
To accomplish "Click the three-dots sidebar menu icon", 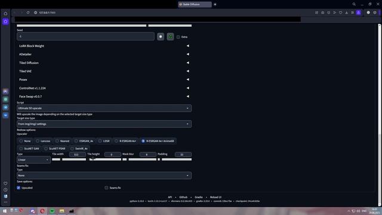I will (x=5, y=202).
